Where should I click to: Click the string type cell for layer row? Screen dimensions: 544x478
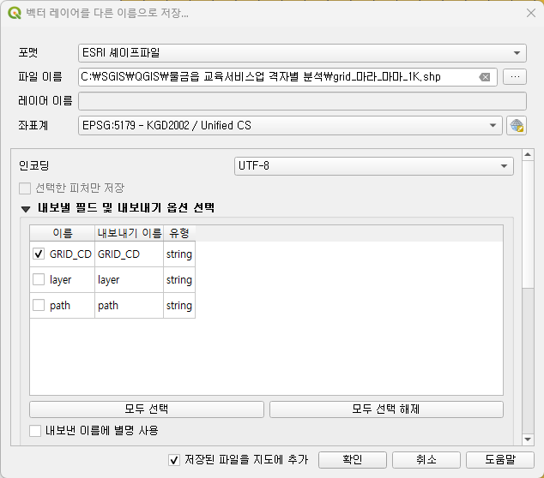pyautogui.click(x=179, y=279)
